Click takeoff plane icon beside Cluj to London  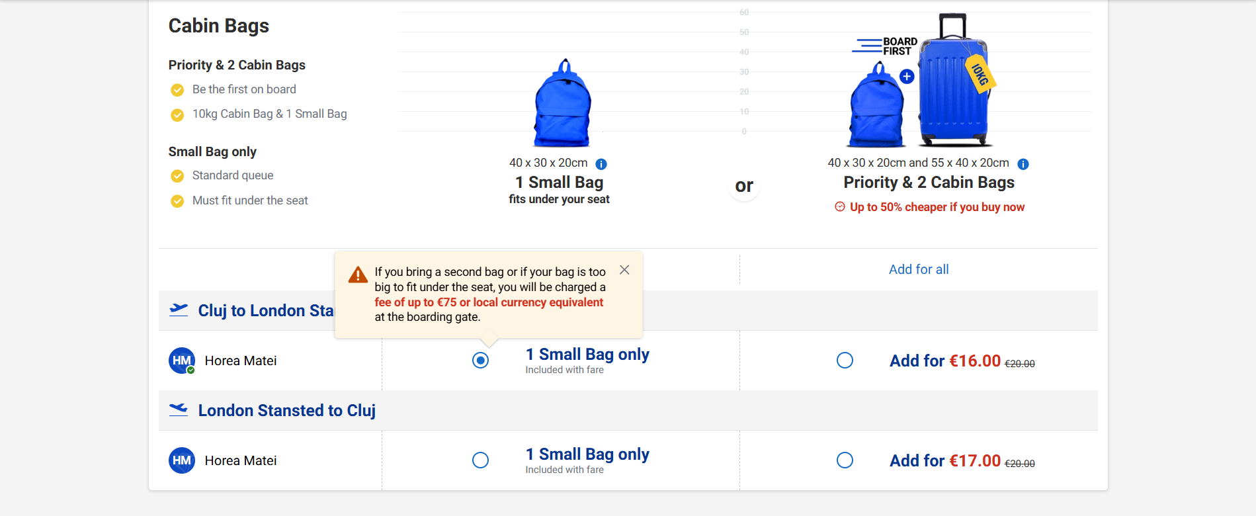pos(179,310)
